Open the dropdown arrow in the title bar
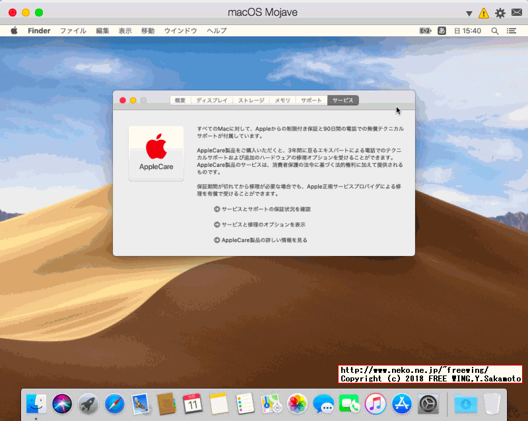Screen dimensions: 528x421 [x=469, y=13]
